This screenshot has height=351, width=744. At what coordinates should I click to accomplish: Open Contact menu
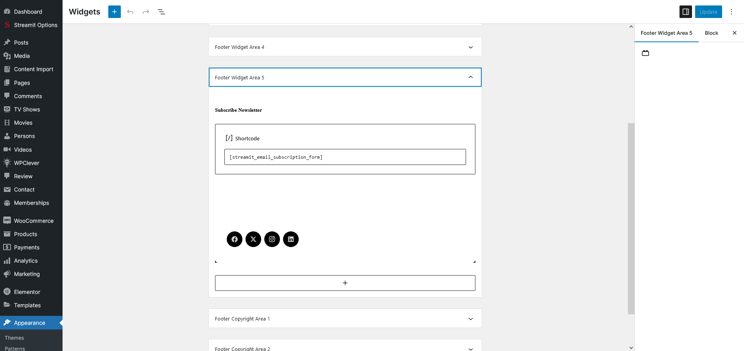[31, 190]
